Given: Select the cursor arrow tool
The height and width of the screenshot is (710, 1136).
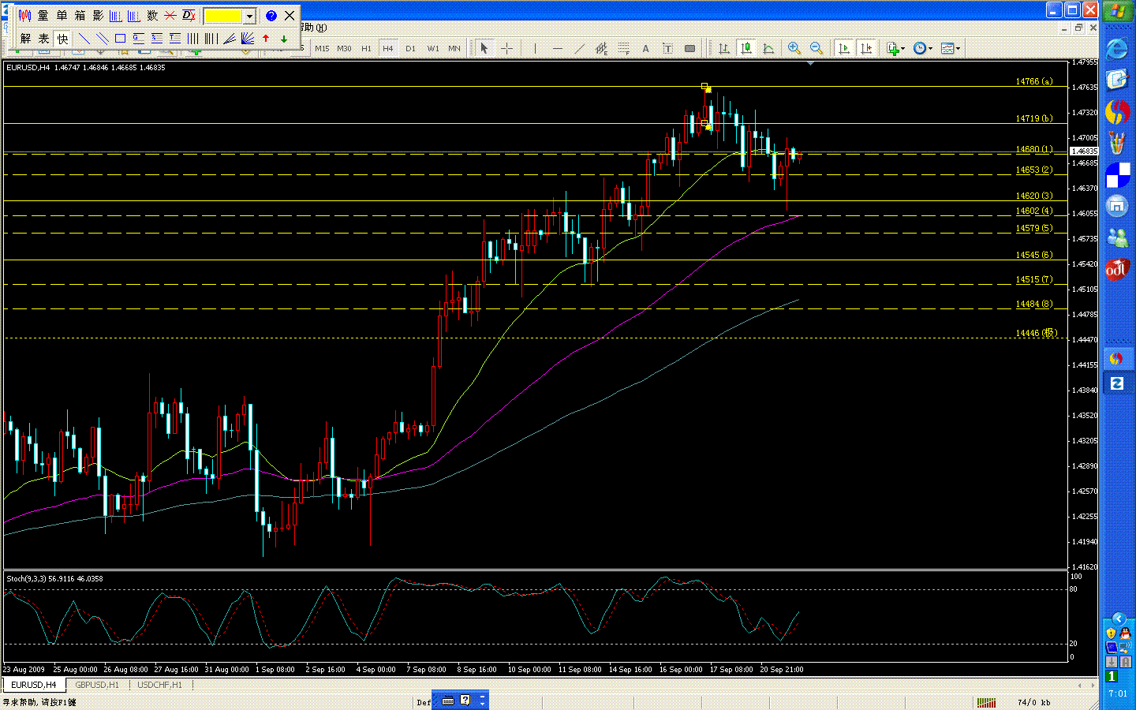Looking at the screenshot, I should click(484, 49).
